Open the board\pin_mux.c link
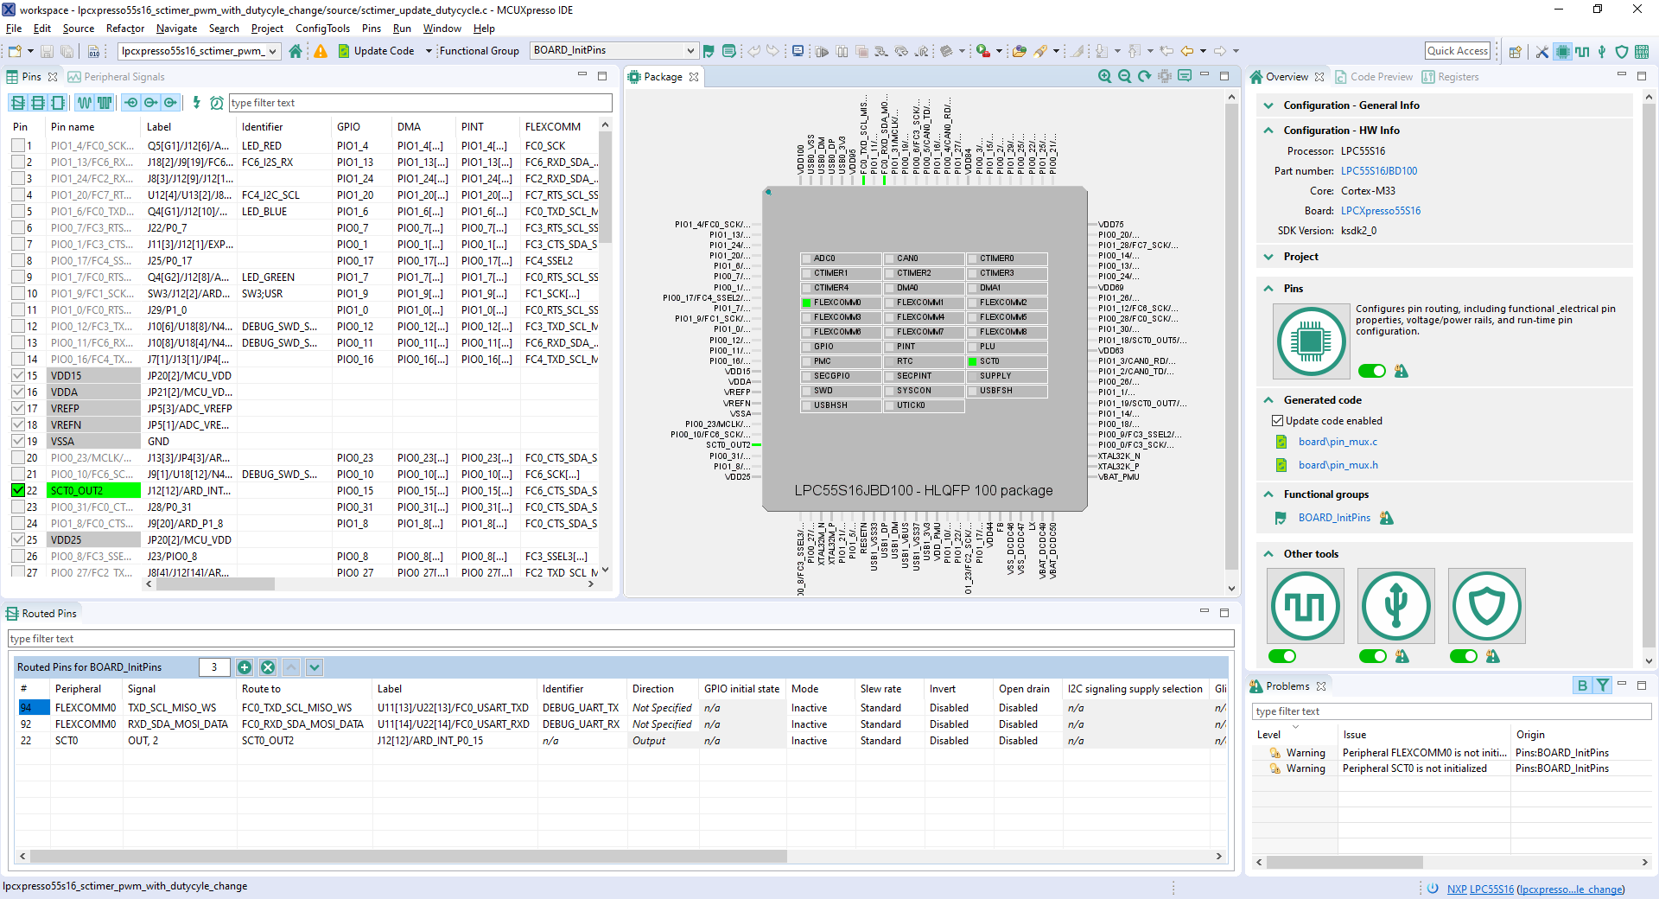Image resolution: width=1659 pixels, height=899 pixels. (x=1338, y=442)
